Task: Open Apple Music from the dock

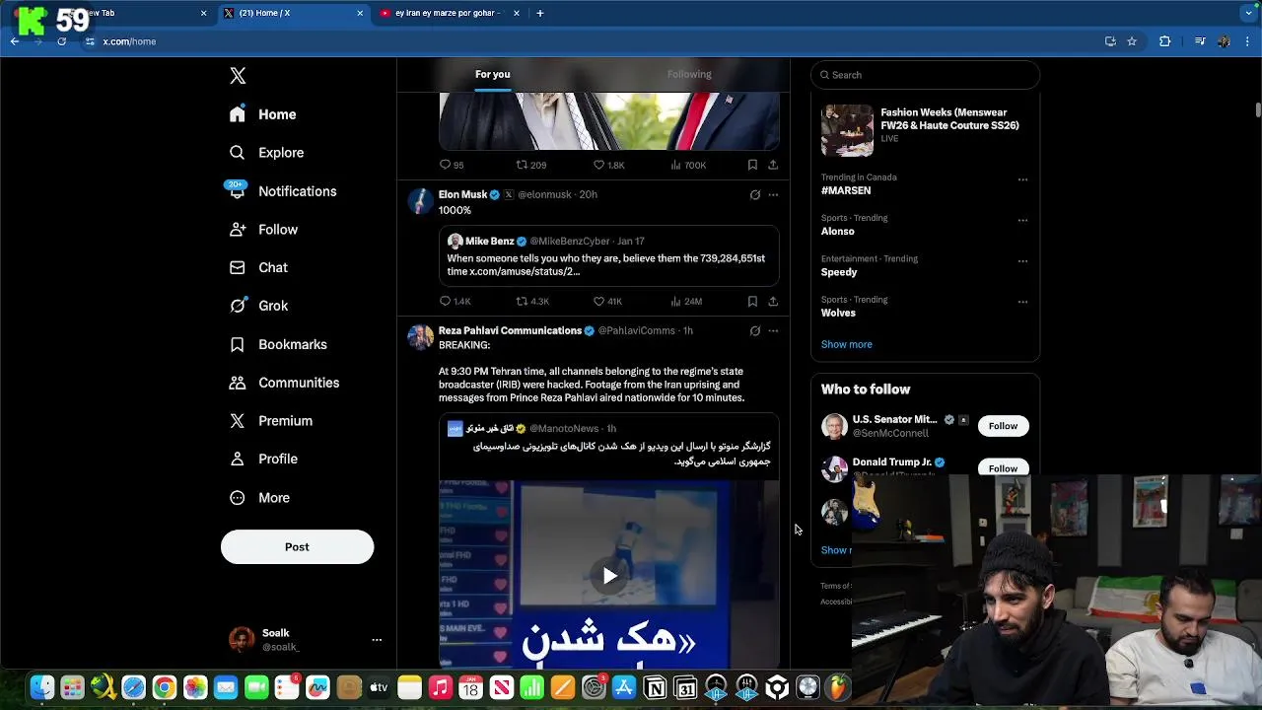Action: click(440, 688)
